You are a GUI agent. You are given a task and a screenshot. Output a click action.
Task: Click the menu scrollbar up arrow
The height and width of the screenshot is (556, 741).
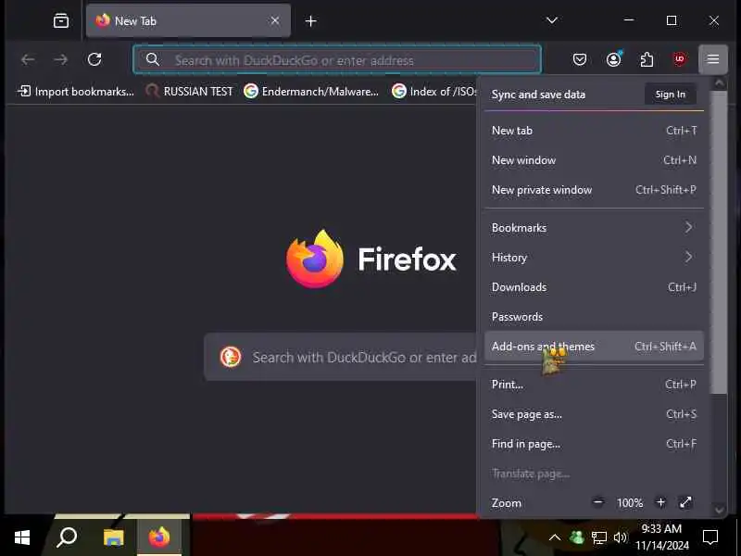click(x=720, y=83)
